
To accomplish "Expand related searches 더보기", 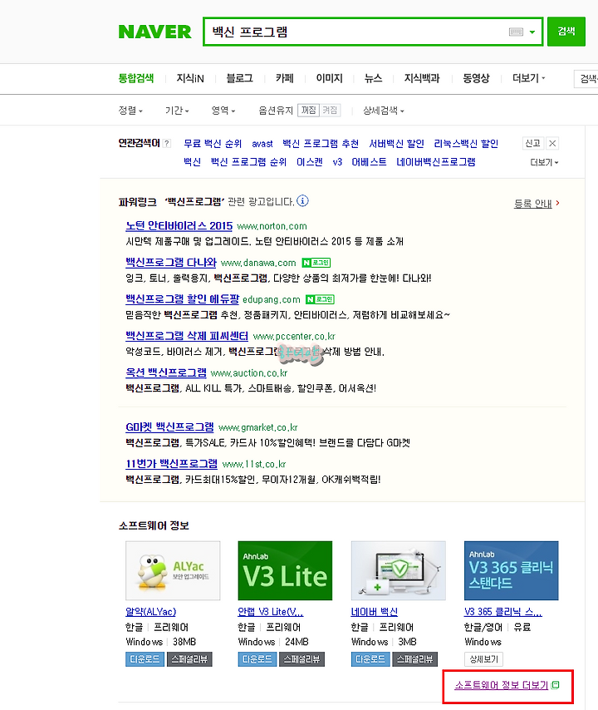I will click(x=544, y=162).
